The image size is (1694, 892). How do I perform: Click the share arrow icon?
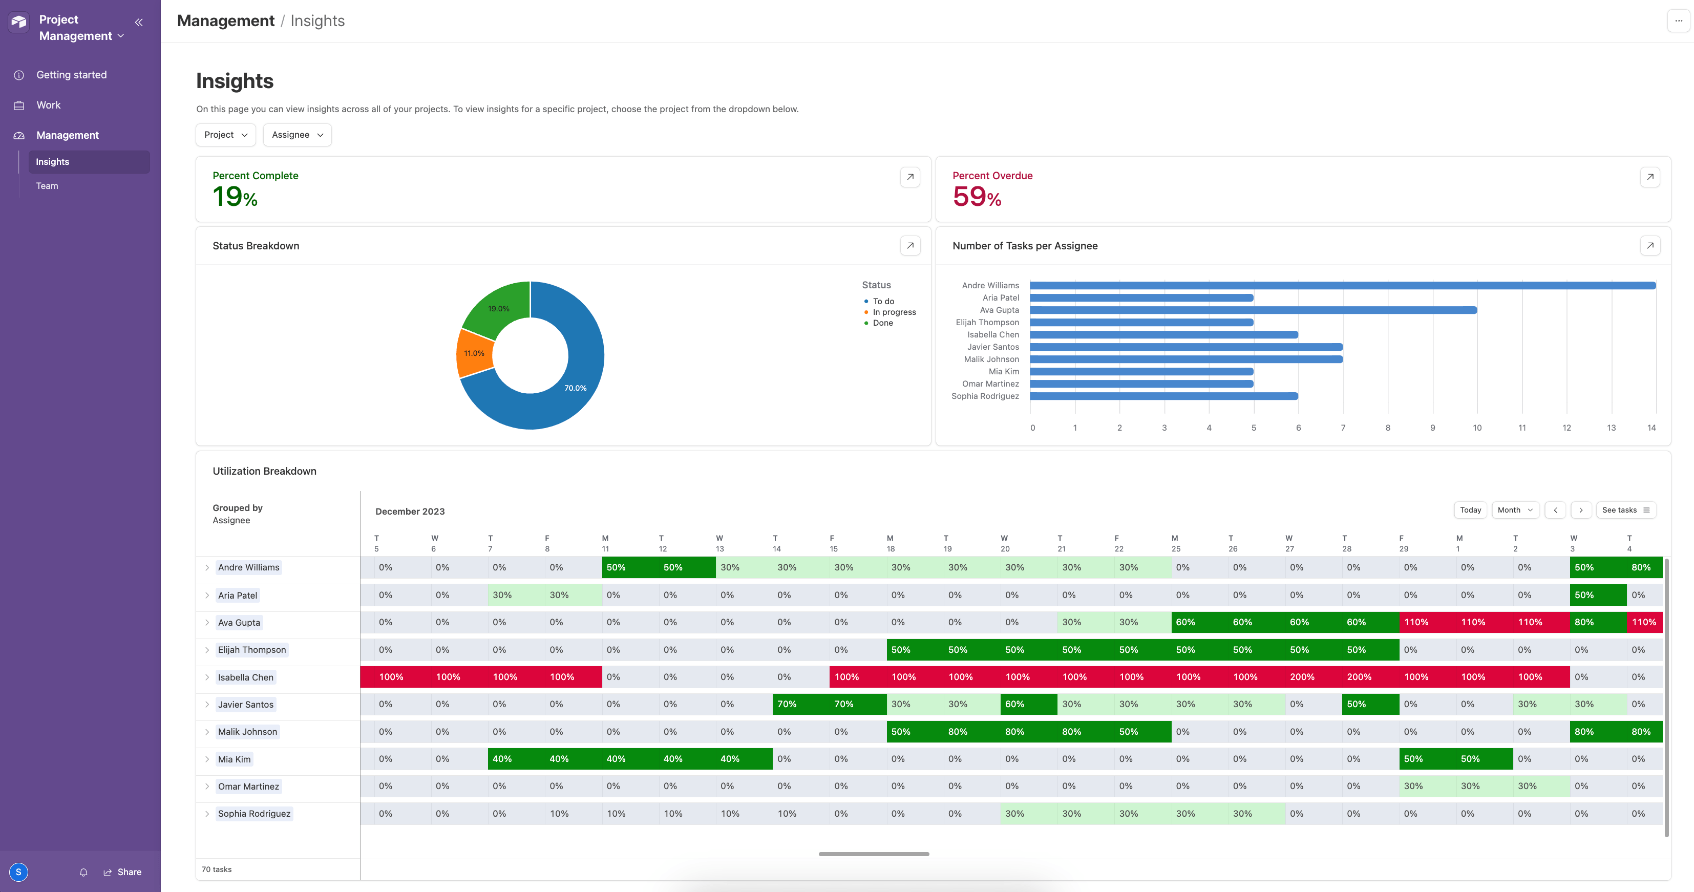[107, 872]
